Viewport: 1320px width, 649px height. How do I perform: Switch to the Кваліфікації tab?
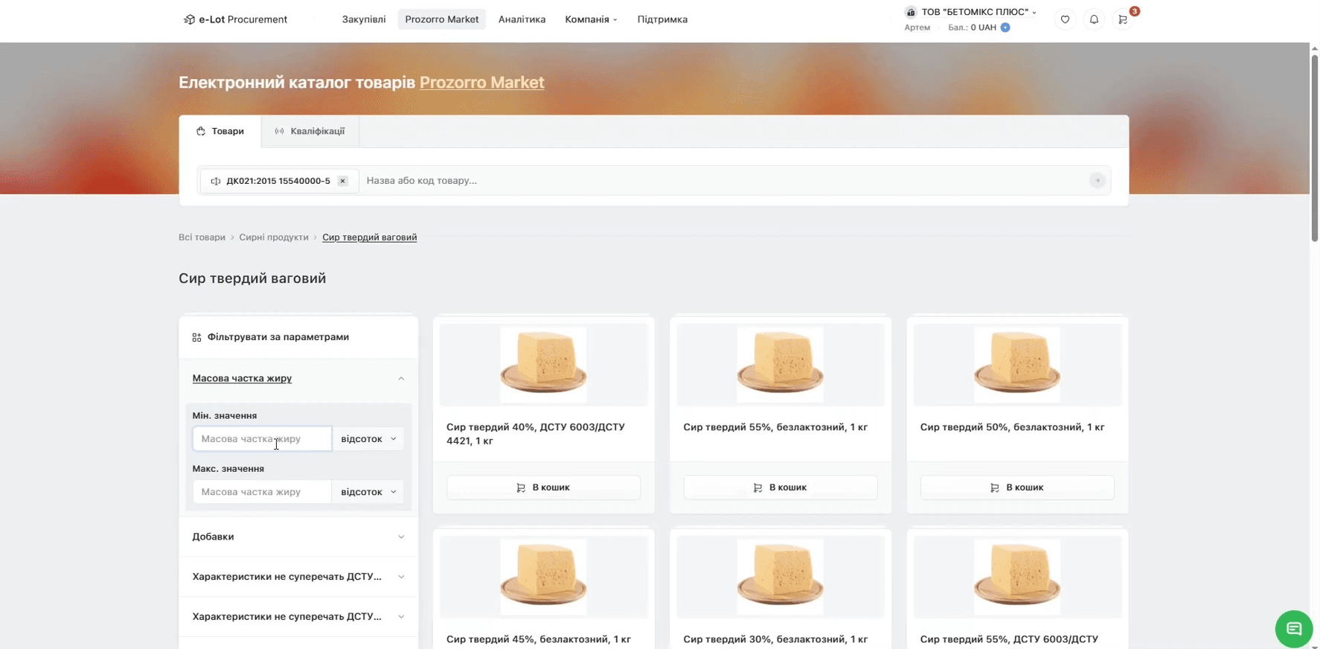point(310,131)
